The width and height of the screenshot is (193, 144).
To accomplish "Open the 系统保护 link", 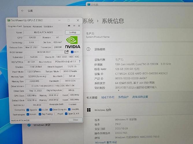I will (x=123, y=97).
